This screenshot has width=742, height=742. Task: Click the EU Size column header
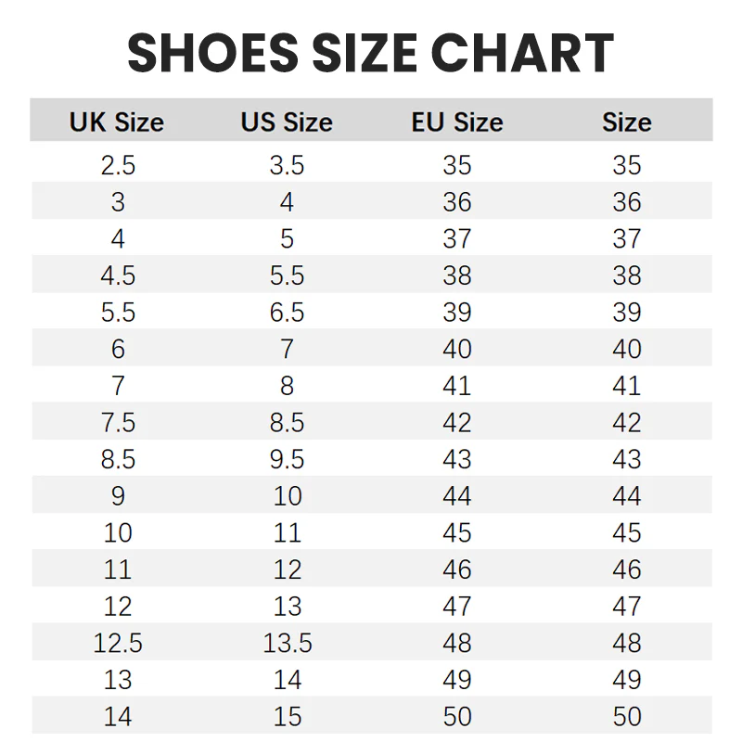457,122
